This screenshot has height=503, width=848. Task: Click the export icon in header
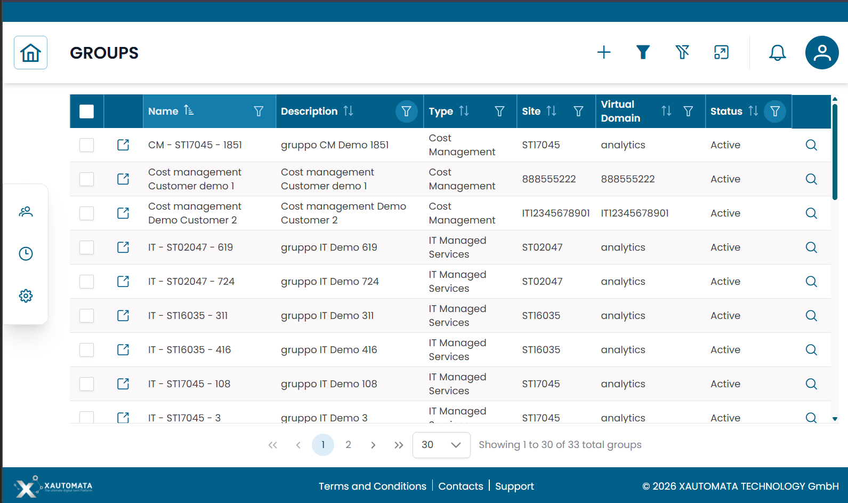click(x=721, y=52)
